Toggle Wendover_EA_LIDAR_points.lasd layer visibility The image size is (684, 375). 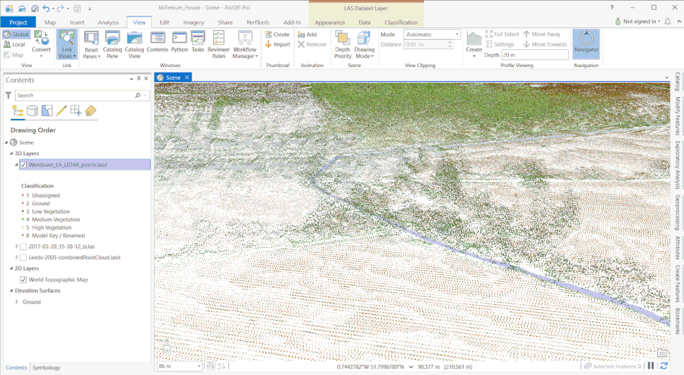(x=23, y=165)
